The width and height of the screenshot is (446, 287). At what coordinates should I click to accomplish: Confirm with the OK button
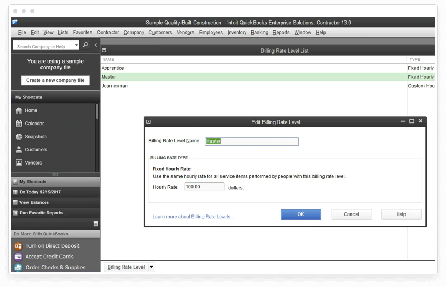(301, 214)
